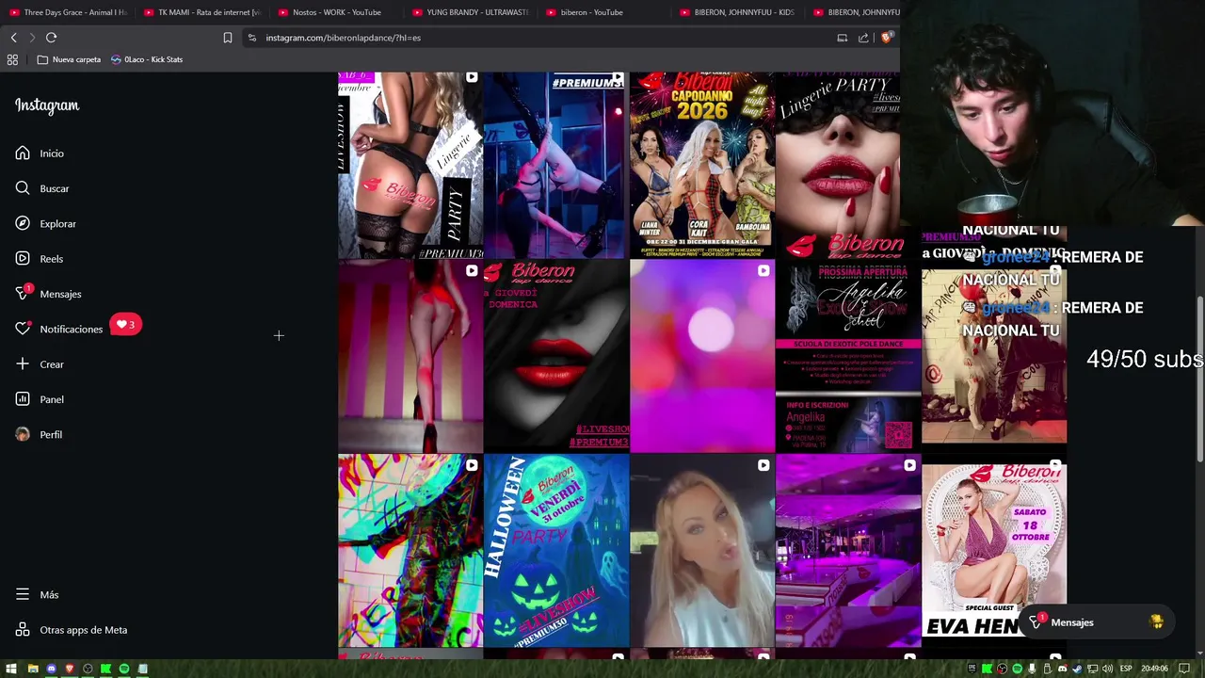The image size is (1205, 678).
Task: Open Discord from taskbar
Action: click(52, 669)
